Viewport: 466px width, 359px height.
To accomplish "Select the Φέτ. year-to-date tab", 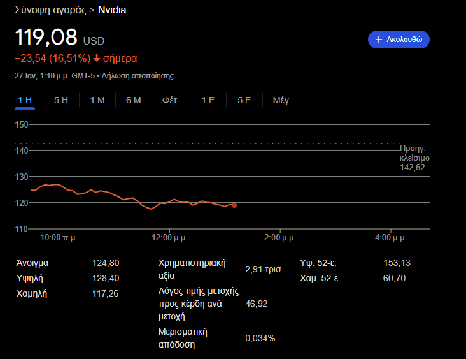I will 171,100.
